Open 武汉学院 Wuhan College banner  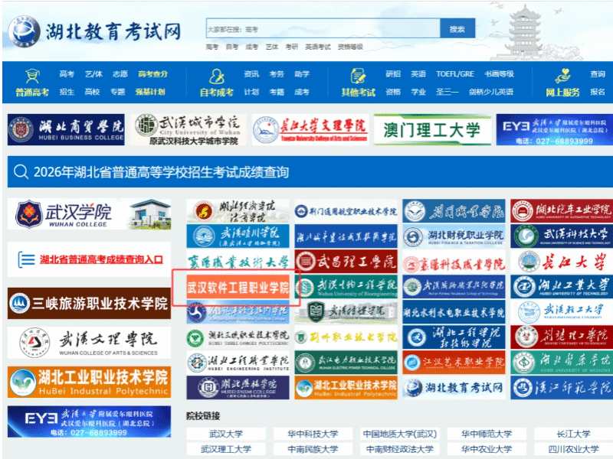[x=89, y=214]
